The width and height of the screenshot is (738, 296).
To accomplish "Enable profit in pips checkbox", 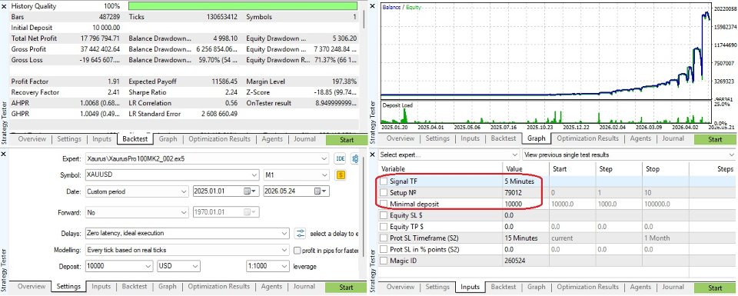I will pos(298,250).
